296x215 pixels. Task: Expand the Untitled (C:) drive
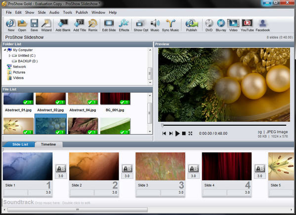point(9,56)
